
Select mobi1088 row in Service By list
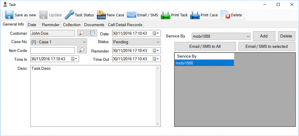204,63
